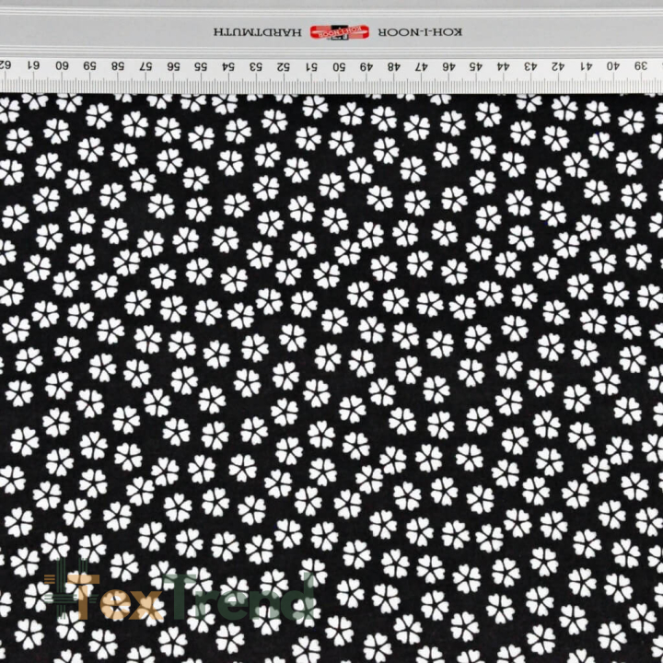The width and height of the screenshot is (663, 663).
Task: Click the TexTrend watermark grid icon
Action: pyautogui.click(x=66, y=589)
